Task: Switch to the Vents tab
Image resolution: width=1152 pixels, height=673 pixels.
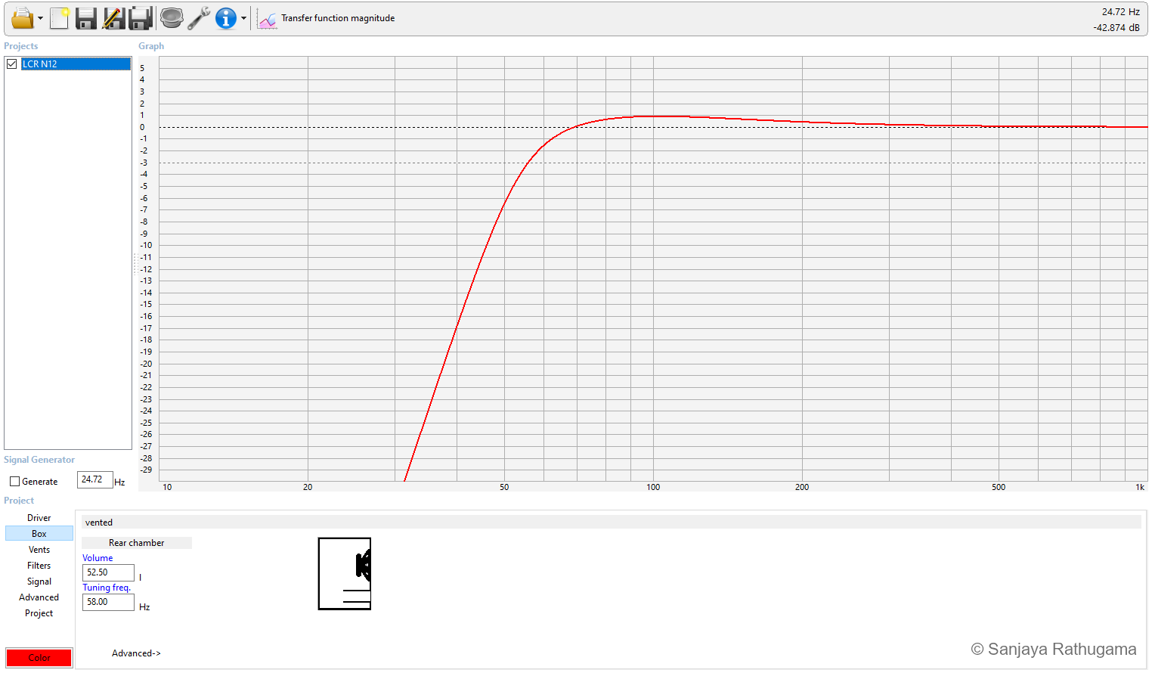Action: pyautogui.click(x=39, y=550)
